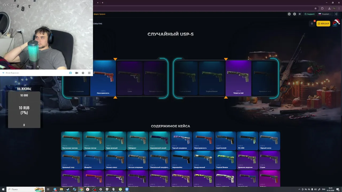Close the current browser tab
The height and width of the screenshot is (192, 342).
tap(98, 3)
